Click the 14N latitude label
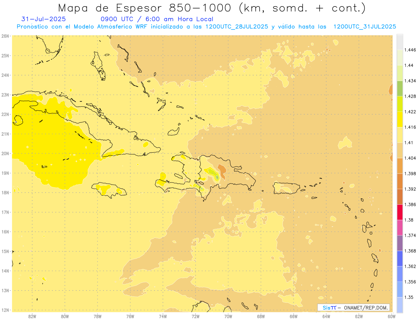This screenshot has height=321, width=416. (5, 271)
